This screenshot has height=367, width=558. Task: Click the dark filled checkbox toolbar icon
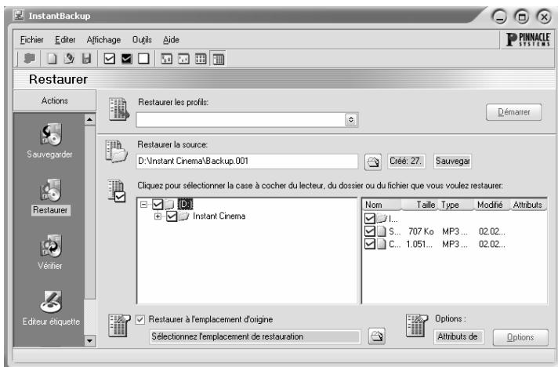point(126,58)
